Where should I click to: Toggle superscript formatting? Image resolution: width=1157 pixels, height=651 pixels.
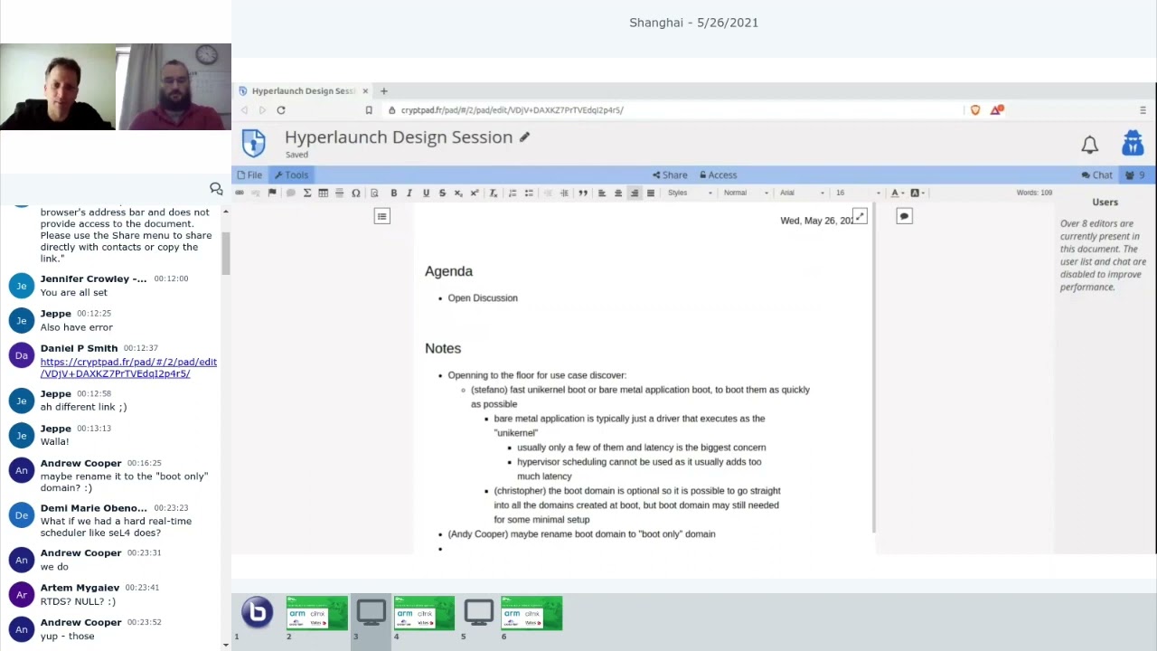(x=475, y=193)
